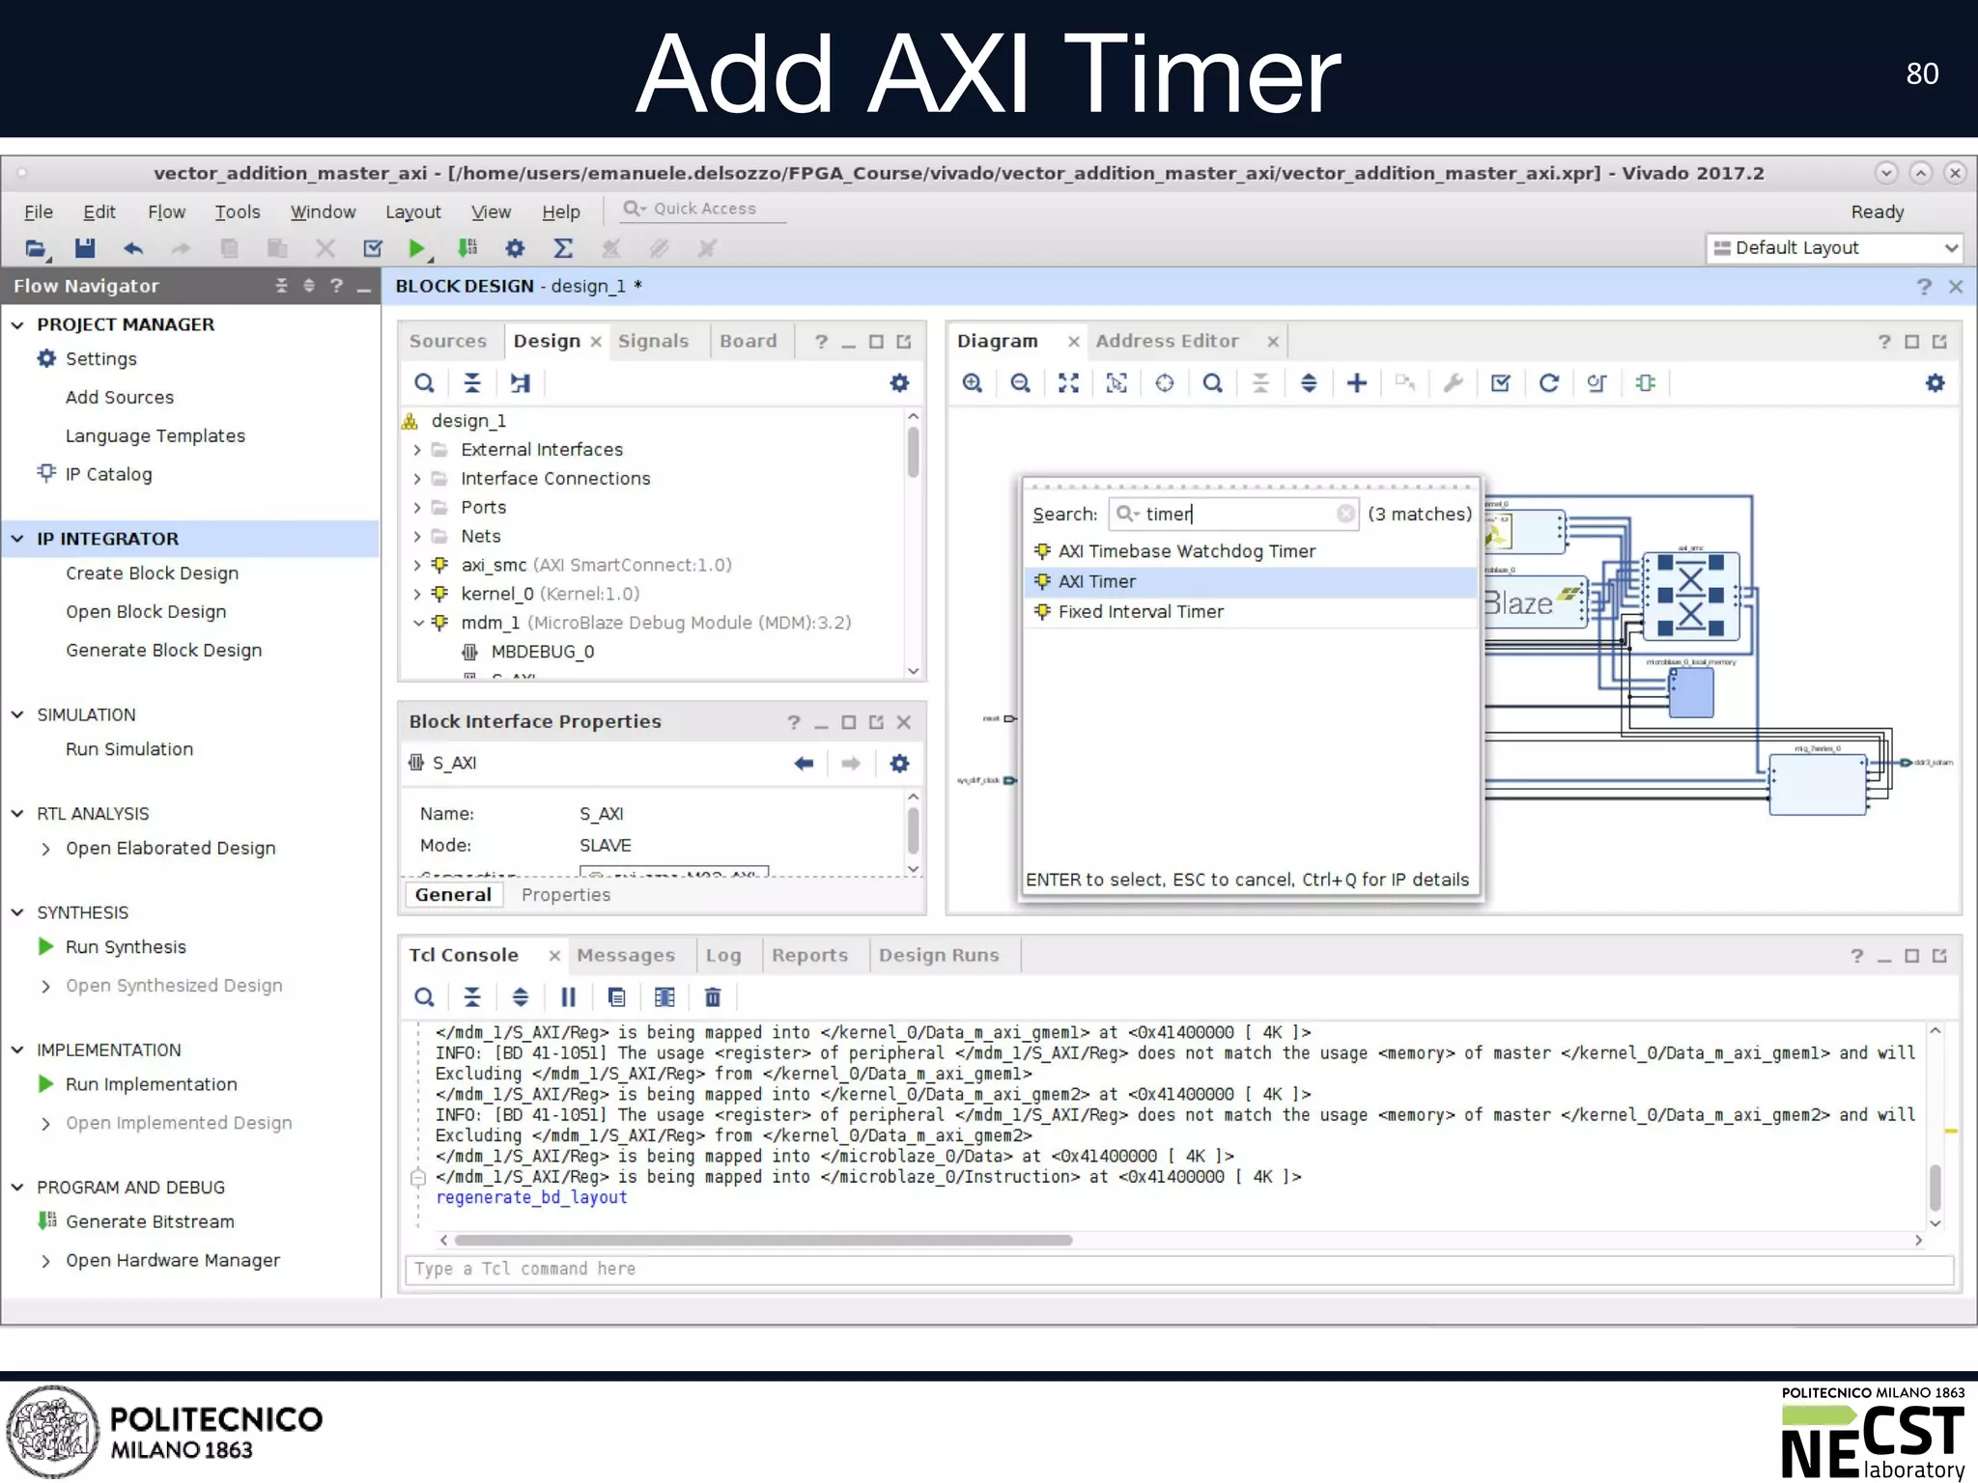Open Design panel settings gear

click(x=899, y=383)
